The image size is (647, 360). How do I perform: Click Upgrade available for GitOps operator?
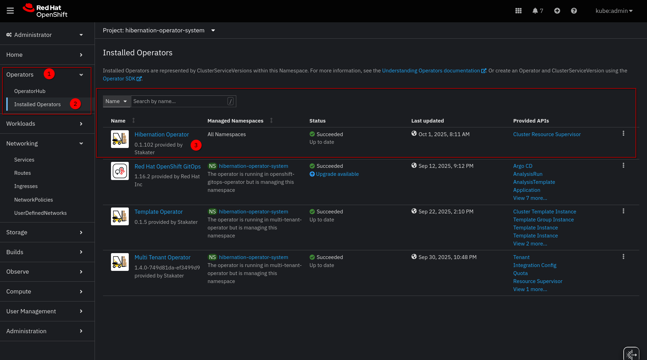pos(337,174)
